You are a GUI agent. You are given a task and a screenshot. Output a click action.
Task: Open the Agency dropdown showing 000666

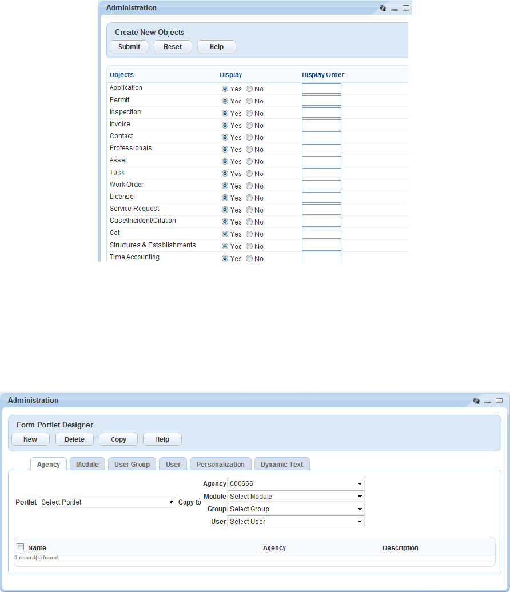pyautogui.click(x=296, y=483)
